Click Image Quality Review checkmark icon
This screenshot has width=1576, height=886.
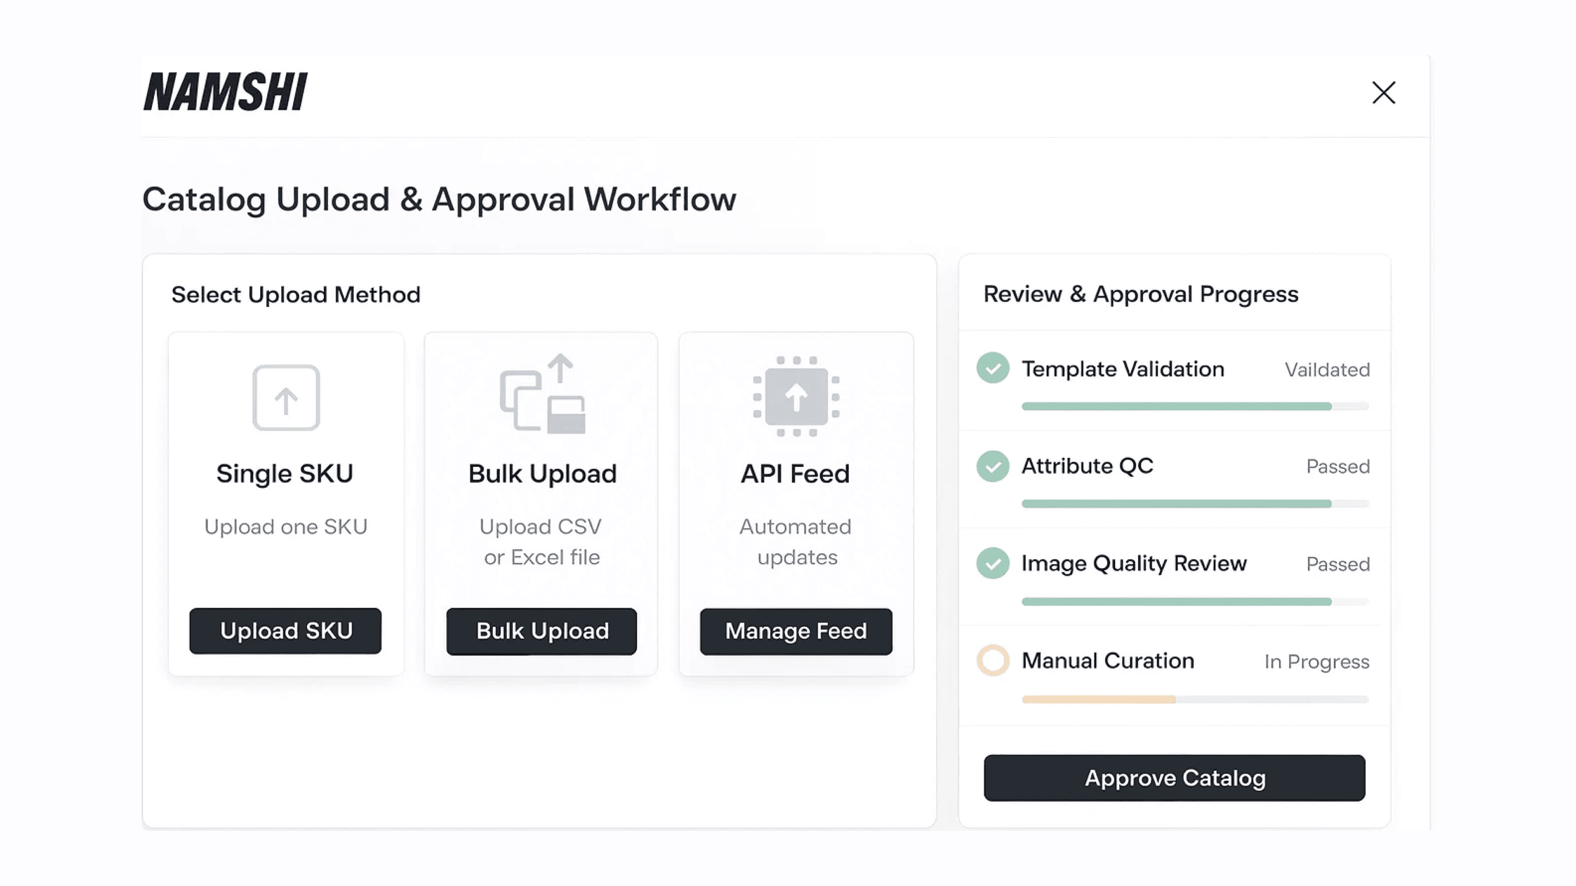tap(992, 563)
